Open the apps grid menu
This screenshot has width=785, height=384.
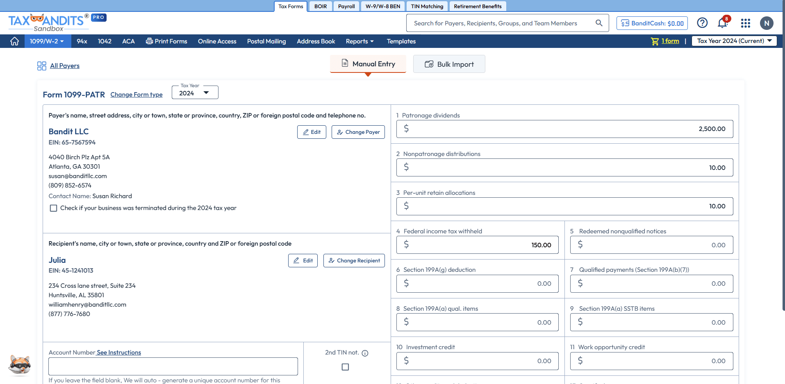[745, 23]
